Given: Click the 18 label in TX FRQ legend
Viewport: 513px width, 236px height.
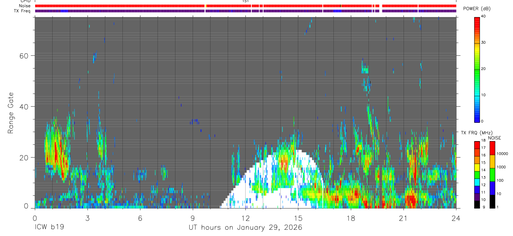Looking at the screenshot, I should coord(483,140).
